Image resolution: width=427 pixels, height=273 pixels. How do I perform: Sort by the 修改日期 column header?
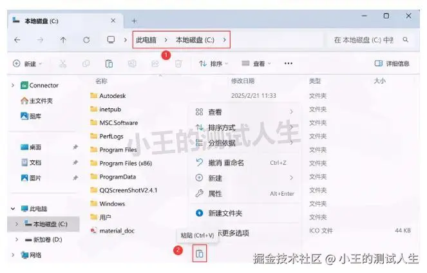pos(243,81)
